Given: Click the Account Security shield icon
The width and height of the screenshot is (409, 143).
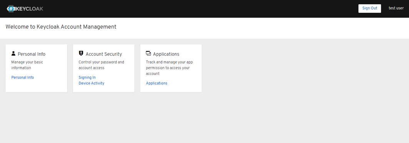Looking at the screenshot, I should coord(81,53).
